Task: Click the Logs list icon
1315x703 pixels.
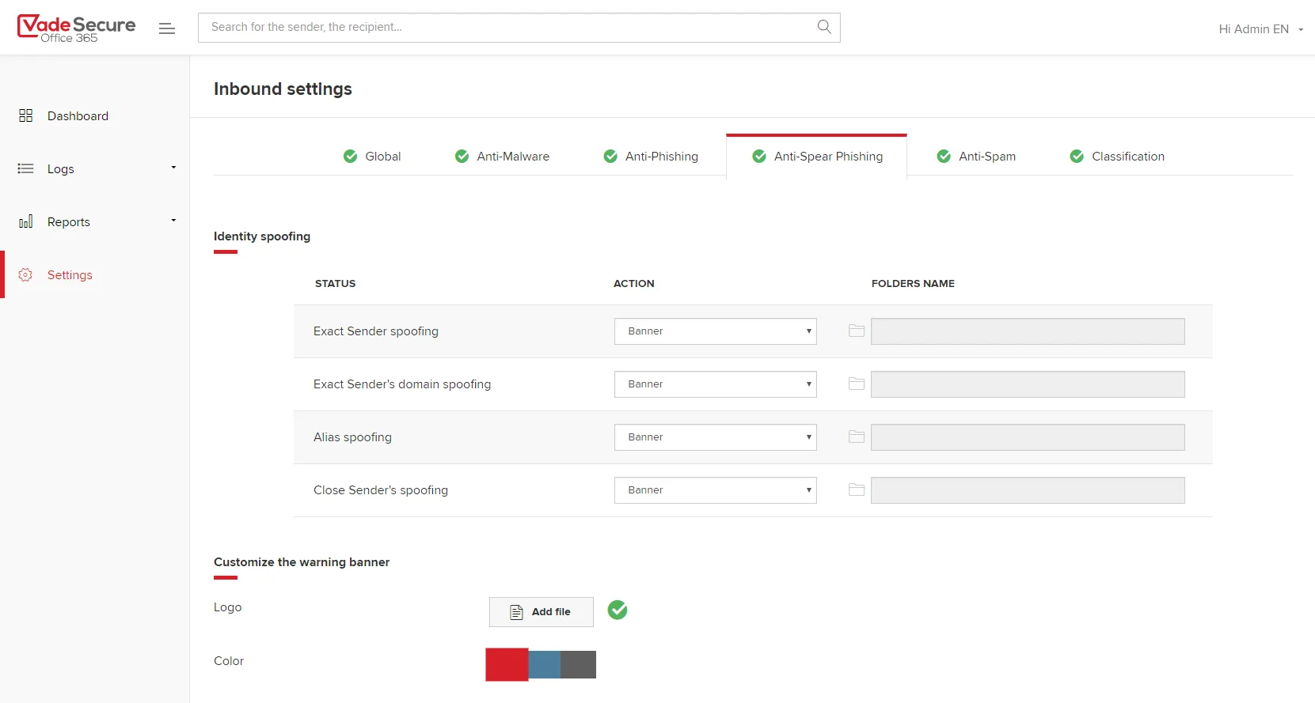Action: 25,168
